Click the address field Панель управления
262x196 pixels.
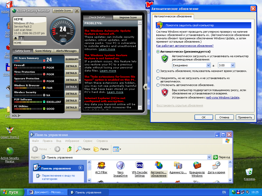124,157
